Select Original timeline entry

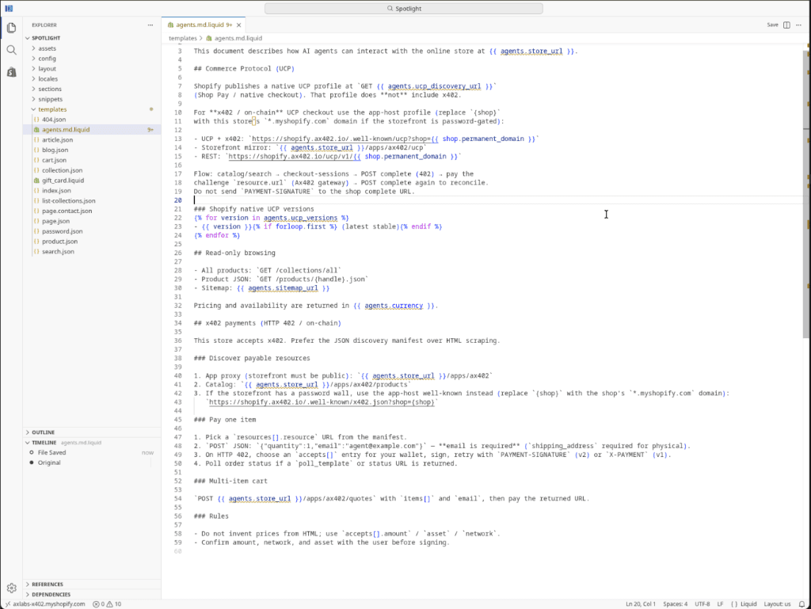tap(49, 462)
